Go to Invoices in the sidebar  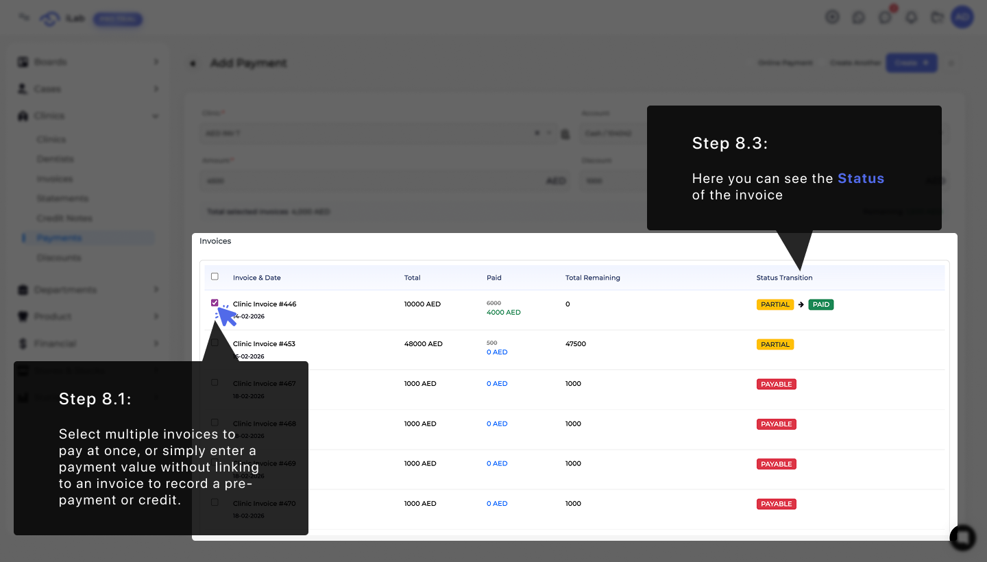(54, 179)
